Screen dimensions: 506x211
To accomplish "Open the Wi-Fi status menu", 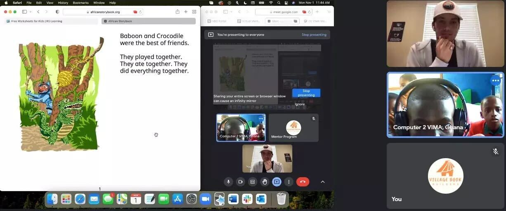I will [271, 3].
